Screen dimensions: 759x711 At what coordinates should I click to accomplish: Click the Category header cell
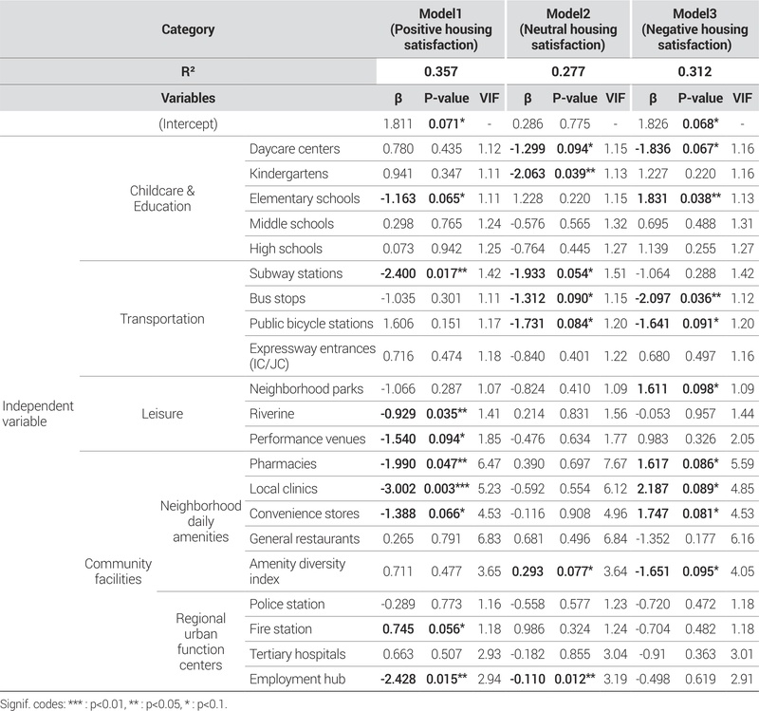[188, 29]
